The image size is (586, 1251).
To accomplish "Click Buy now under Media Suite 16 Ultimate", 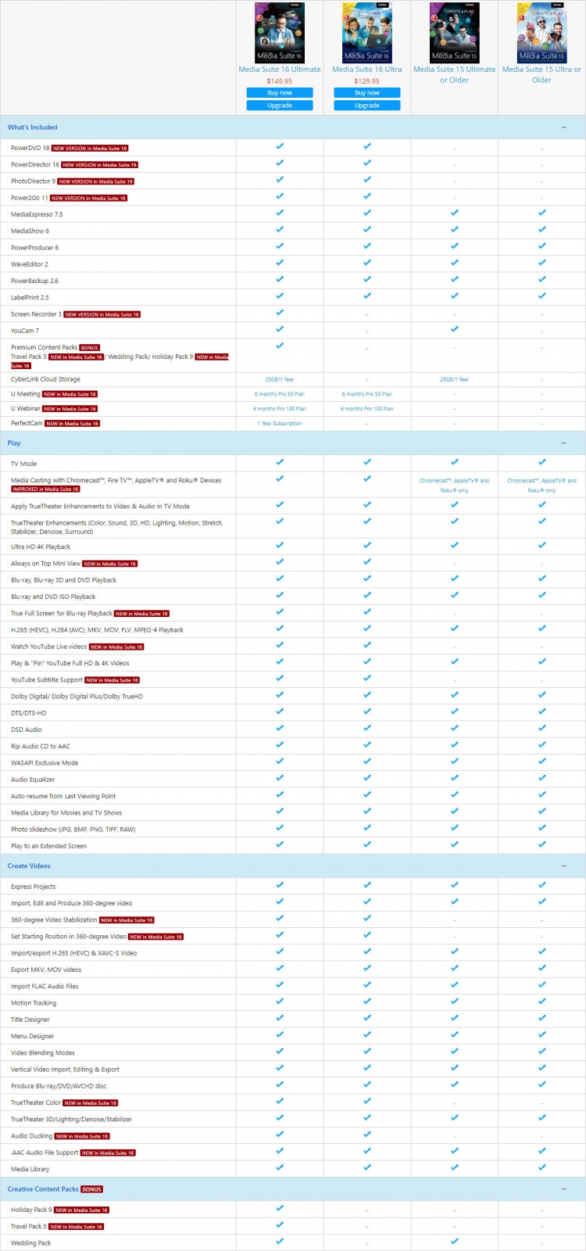I will 280,92.
